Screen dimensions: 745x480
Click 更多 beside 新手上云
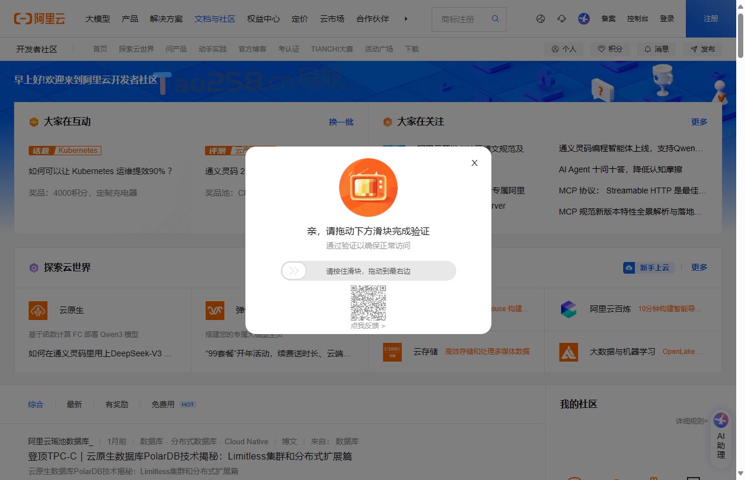(699, 267)
